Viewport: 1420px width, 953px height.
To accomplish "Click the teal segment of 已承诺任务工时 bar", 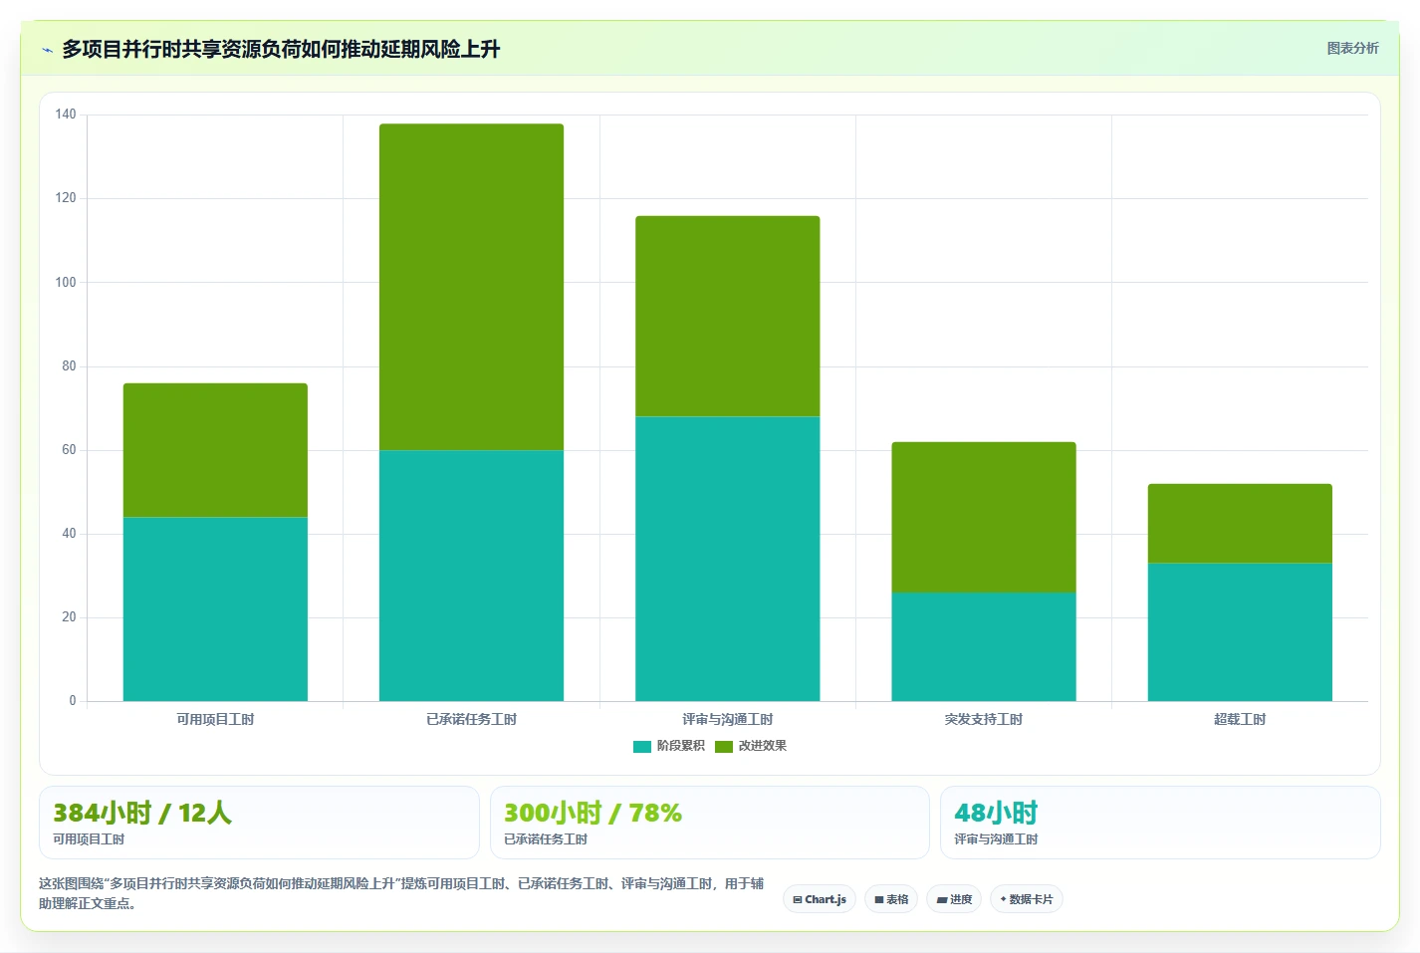I will pos(471,576).
